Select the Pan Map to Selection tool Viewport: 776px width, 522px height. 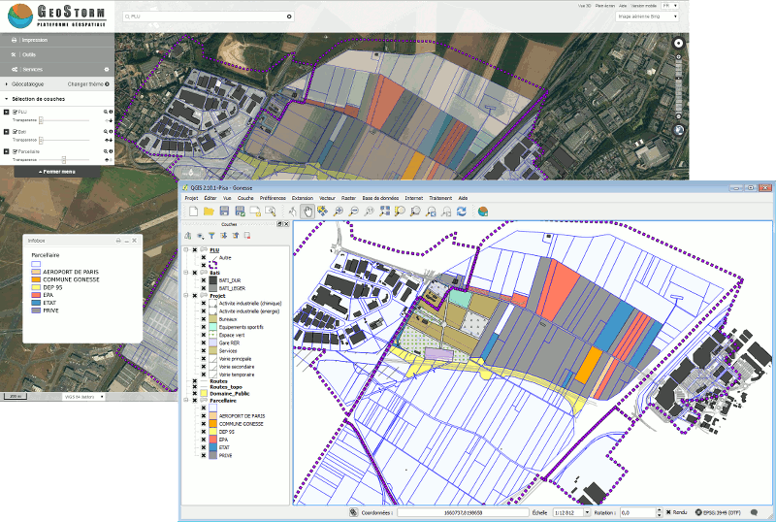tap(322, 212)
